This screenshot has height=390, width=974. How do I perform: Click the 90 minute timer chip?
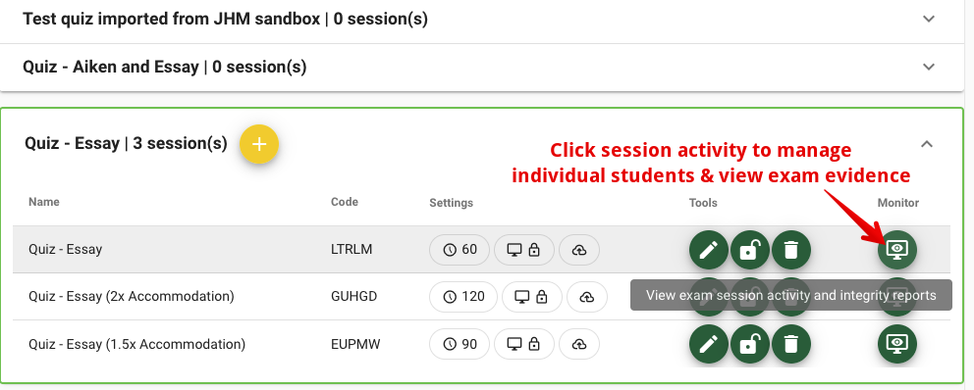coord(460,344)
